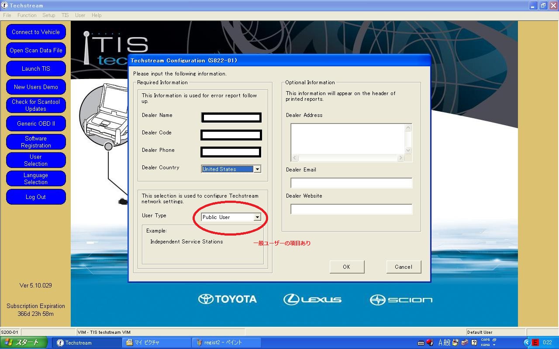Click the S200-01 status bar code
The image size is (559, 349).
click(9, 332)
